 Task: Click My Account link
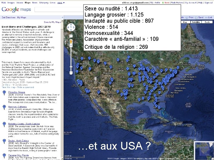tap(191, 3)
